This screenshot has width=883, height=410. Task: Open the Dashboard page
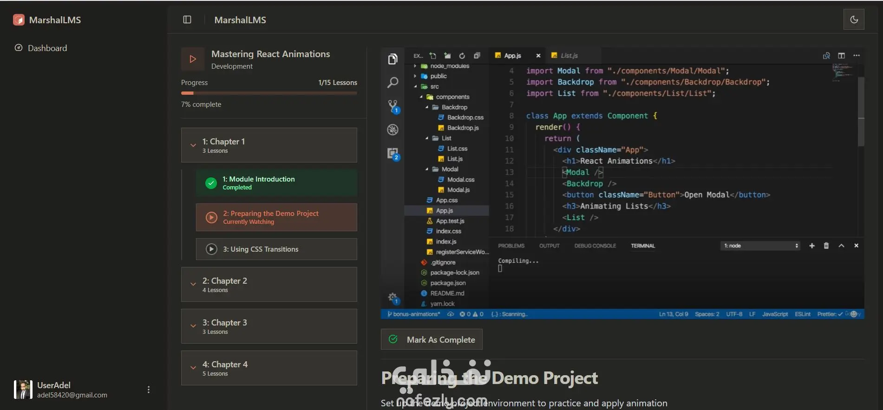pos(41,48)
